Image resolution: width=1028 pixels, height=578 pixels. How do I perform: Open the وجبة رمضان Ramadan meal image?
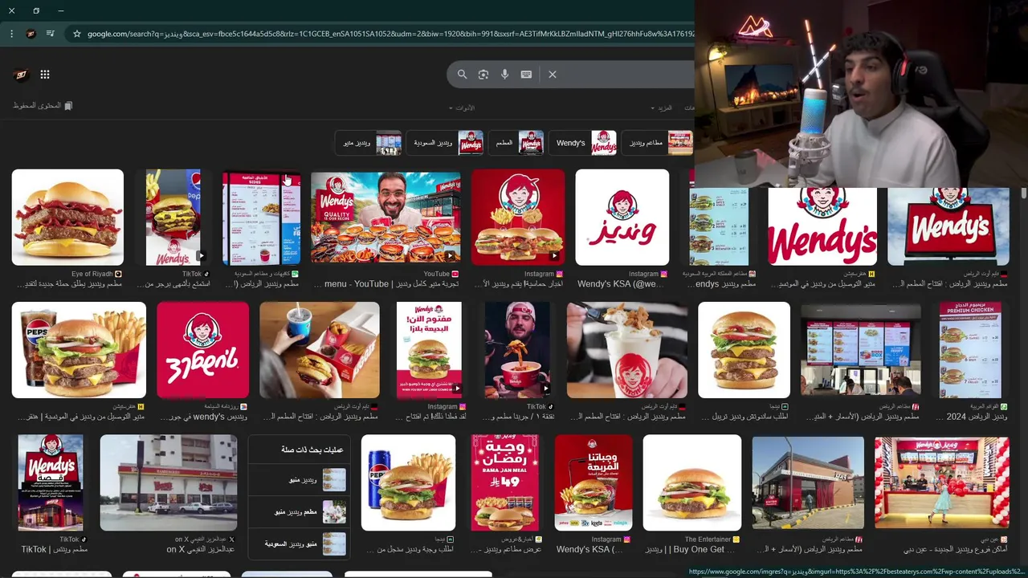point(504,483)
